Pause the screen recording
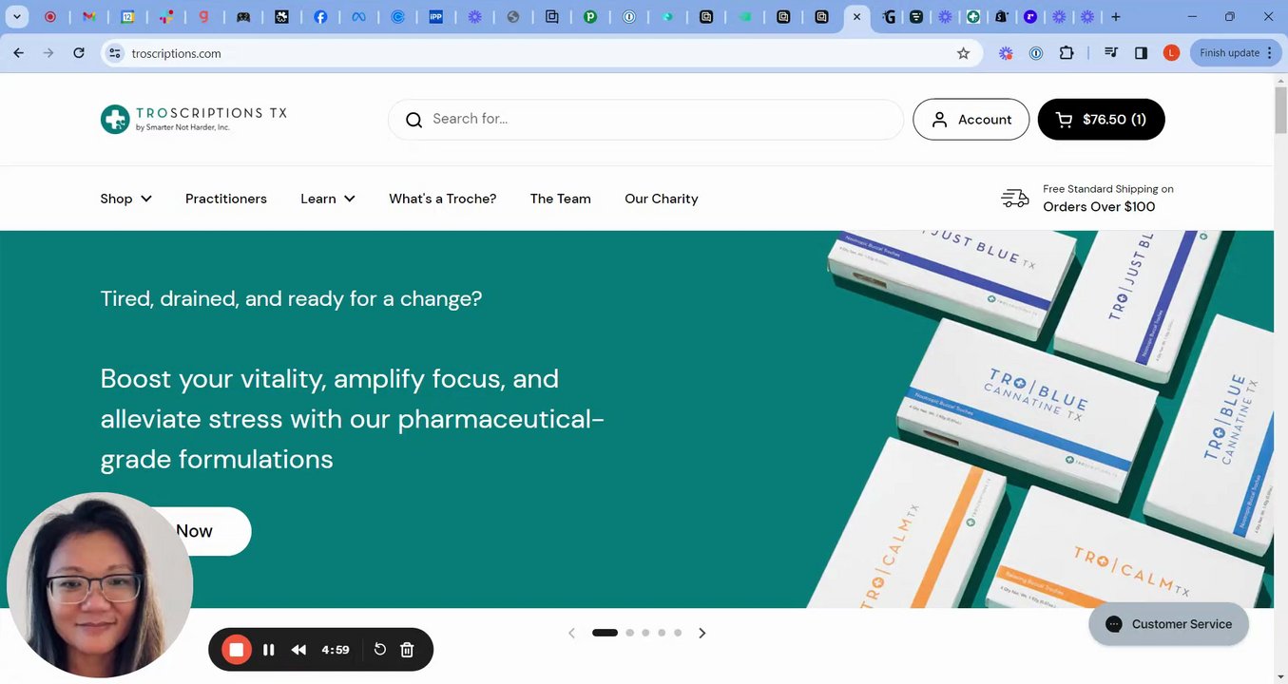This screenshot has height=684, width=1288. tap(269, 650)
